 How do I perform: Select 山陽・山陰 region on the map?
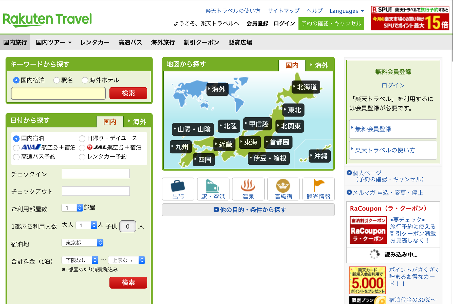(x=193, y=129)
